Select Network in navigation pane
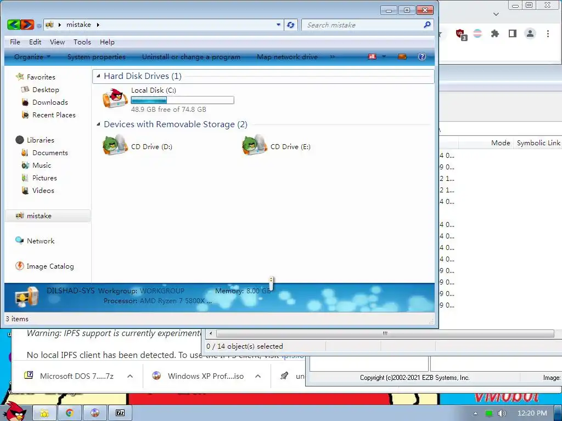 point(35,241)
